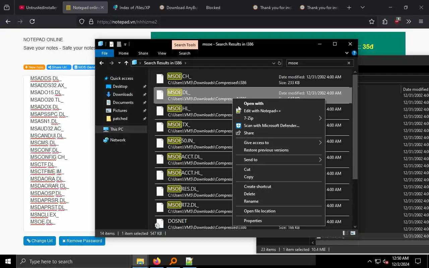The image size is (429, 268).
Task: Open Firefox from the taskbar
Action: [157, 261]
